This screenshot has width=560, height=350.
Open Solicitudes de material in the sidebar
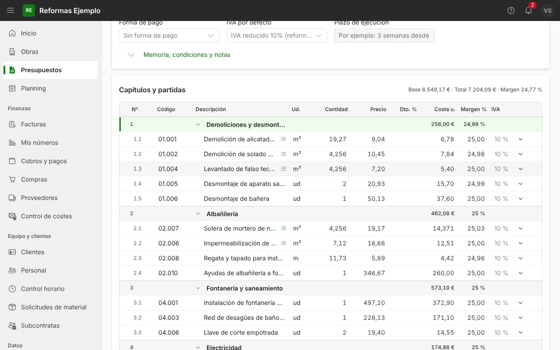coord(50,307)
